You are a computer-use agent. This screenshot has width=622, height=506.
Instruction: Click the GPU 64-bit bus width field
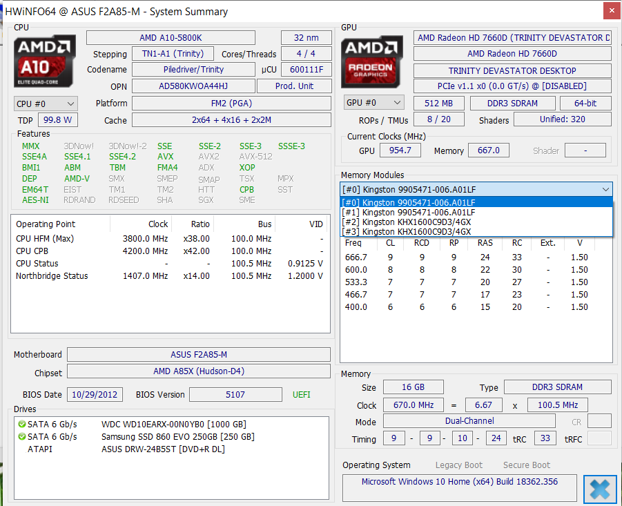[585, 103]
